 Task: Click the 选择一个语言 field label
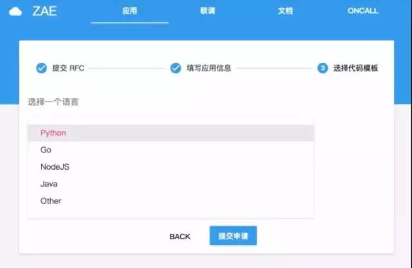(53, 102)
